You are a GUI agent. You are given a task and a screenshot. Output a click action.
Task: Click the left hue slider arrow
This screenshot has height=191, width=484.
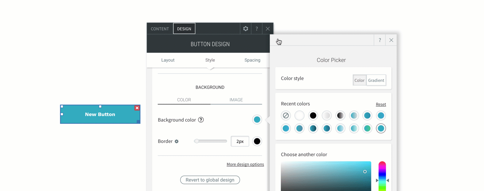(x=377, y=181)
